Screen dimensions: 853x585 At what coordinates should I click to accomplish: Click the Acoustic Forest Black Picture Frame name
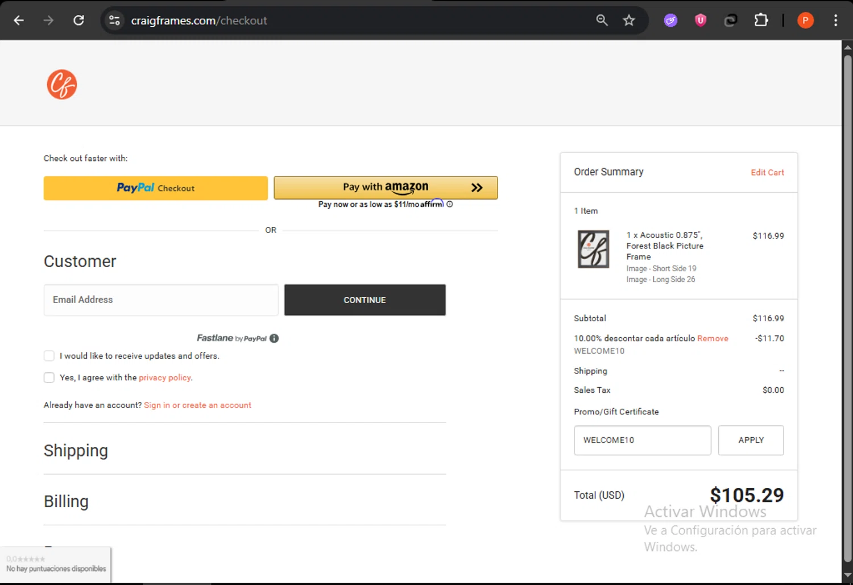point(664,246)
